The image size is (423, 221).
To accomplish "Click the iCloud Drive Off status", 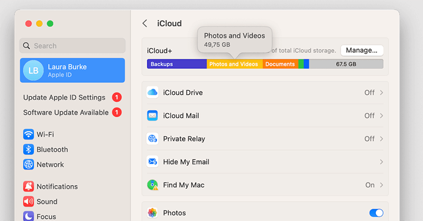I will (369, 93).
